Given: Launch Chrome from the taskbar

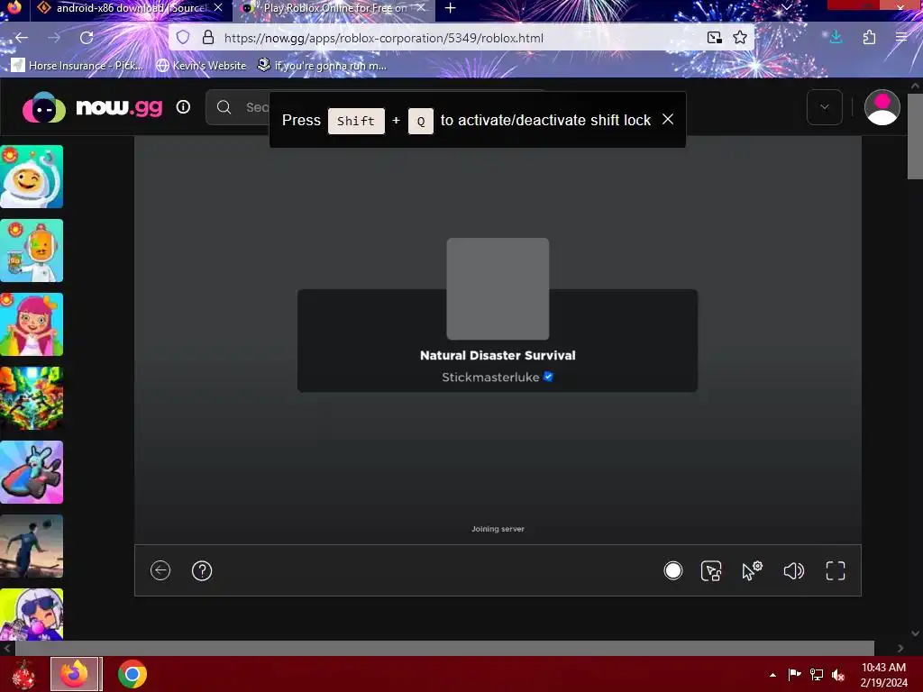Looking at the screenshot, I should pyautogui.click(x=132, y=674).
